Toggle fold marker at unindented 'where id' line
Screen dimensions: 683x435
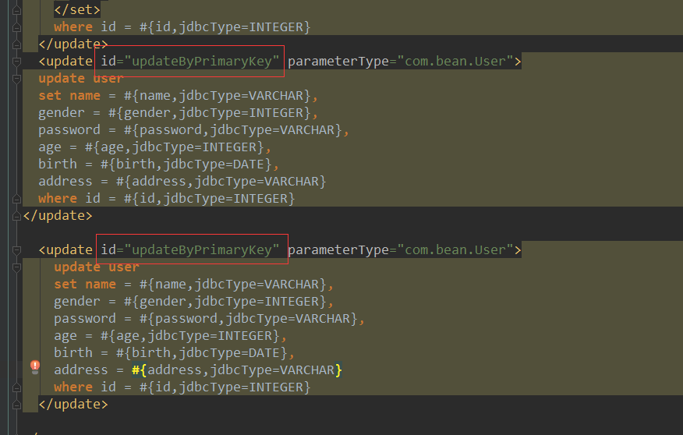(x=16, y=199)
